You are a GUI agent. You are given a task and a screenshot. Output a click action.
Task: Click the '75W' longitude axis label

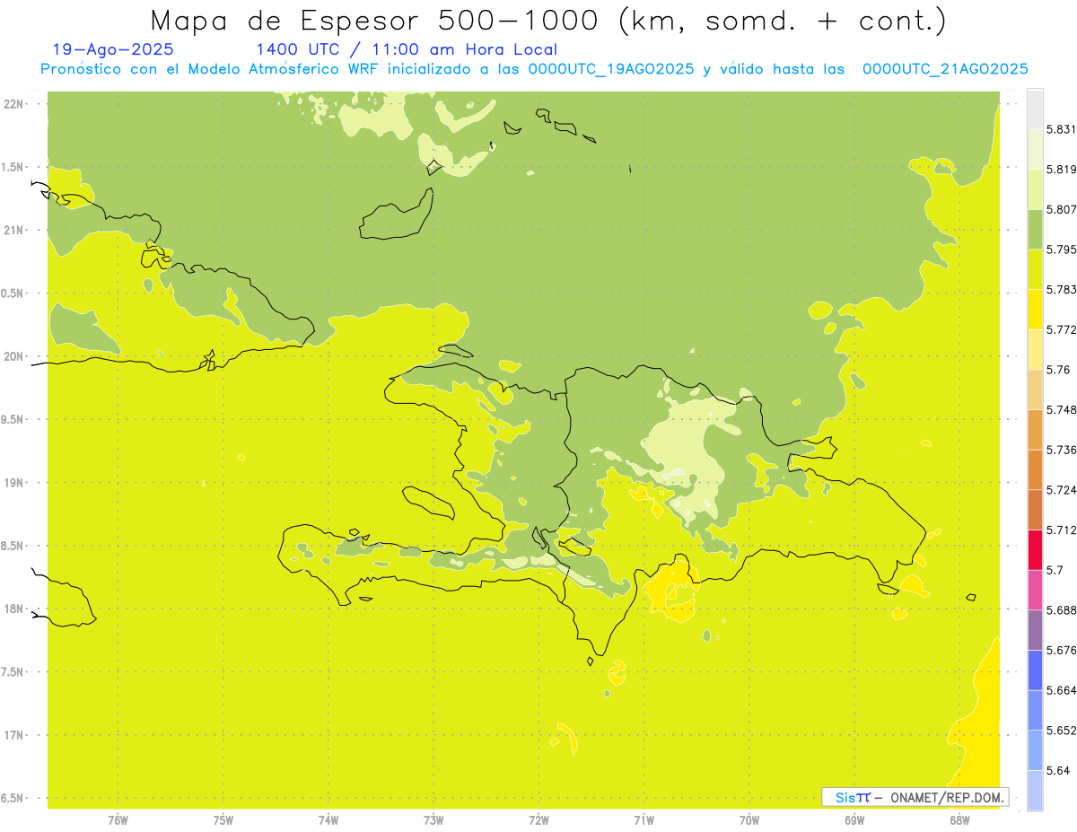(223, 819)
